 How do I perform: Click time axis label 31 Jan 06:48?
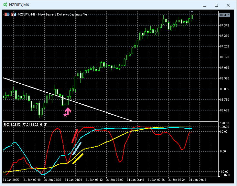click(x=135, y=180)
